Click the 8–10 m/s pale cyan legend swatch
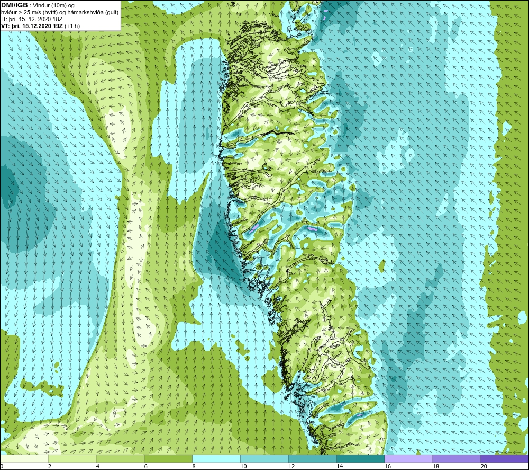 216,459
